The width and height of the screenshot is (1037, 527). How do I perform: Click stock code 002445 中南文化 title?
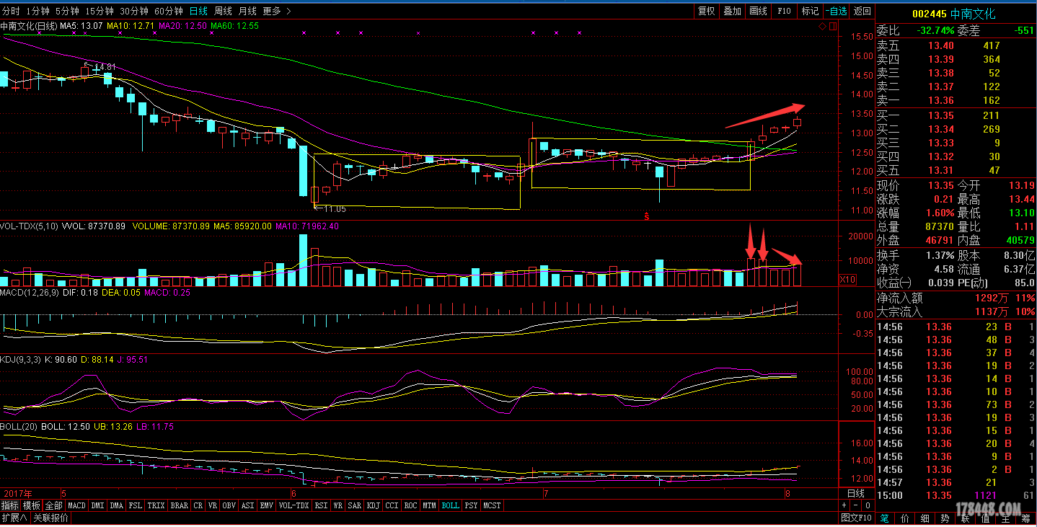tap(953, 14)
